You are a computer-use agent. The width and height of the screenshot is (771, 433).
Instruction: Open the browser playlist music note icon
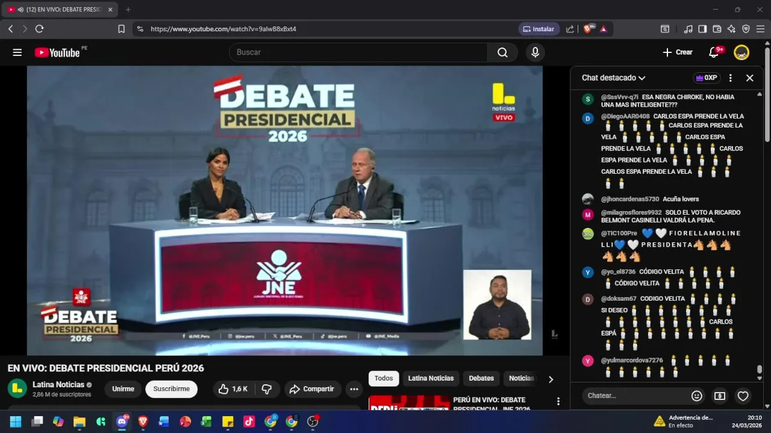[x=688, y=29]
